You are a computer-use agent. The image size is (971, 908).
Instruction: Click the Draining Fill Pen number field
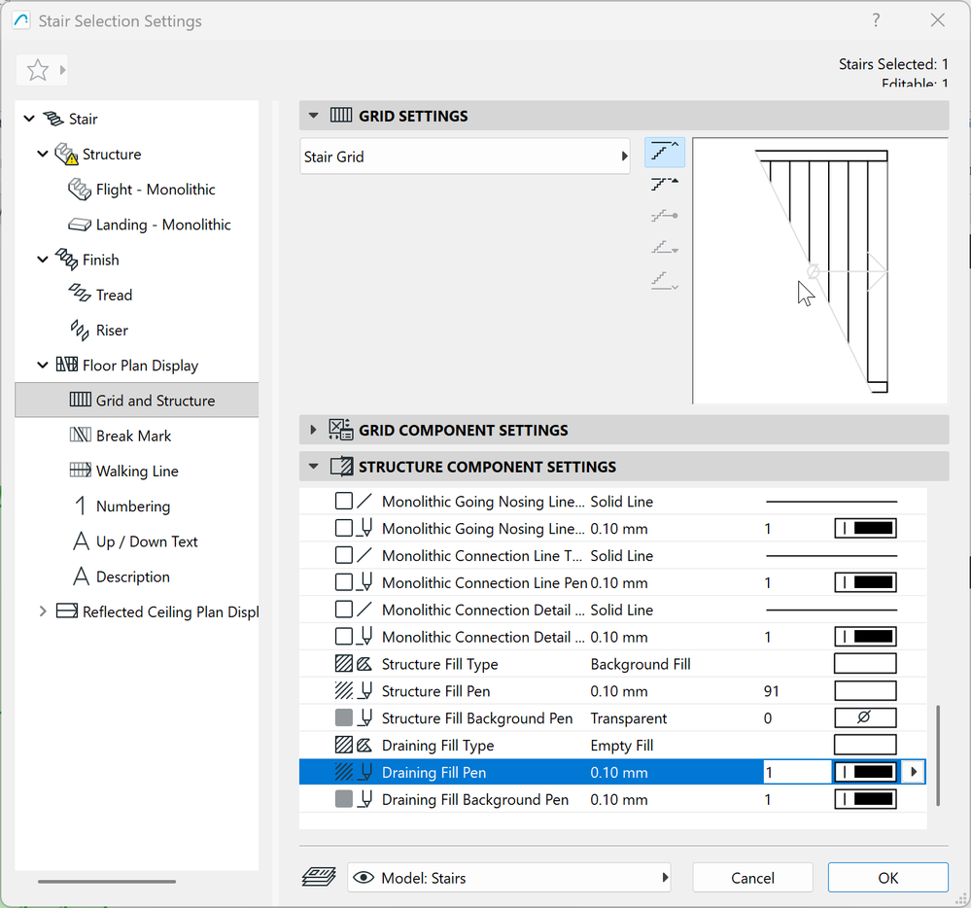(x=794, y=773)
